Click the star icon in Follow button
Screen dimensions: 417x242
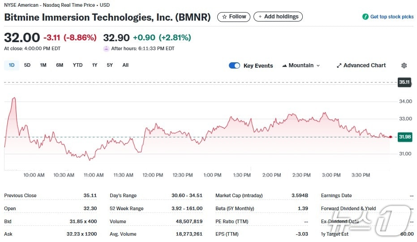pos(224,17)
